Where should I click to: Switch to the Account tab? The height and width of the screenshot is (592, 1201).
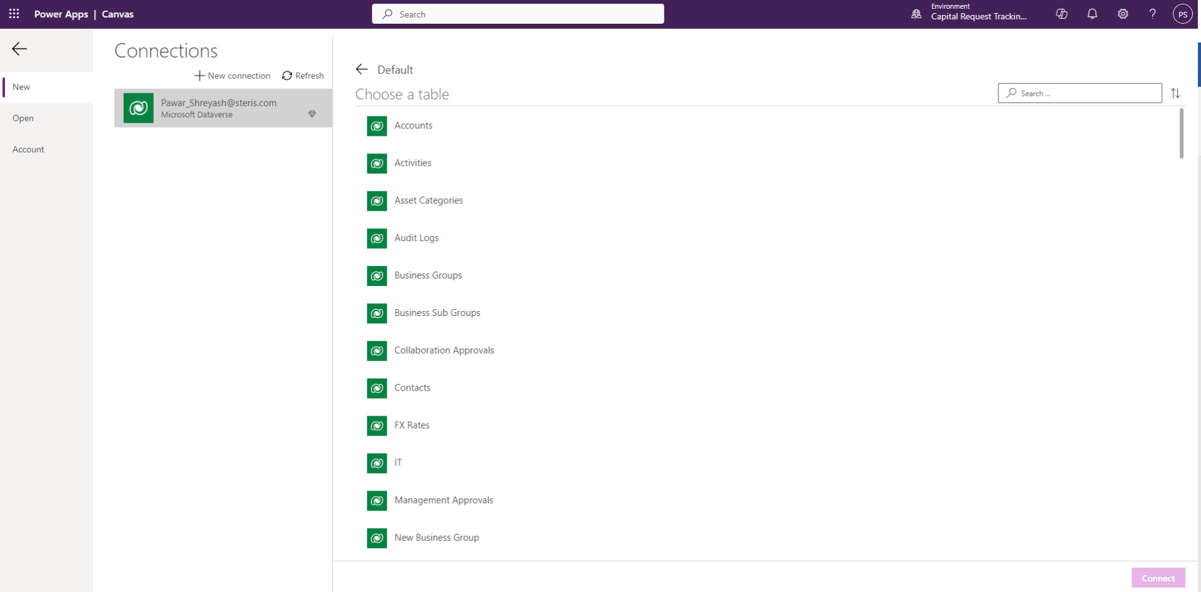(x=28, y=149)
